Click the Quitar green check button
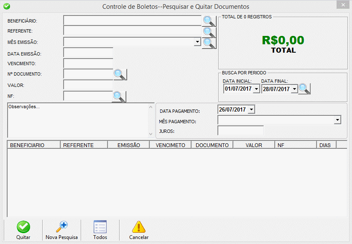 23,230
